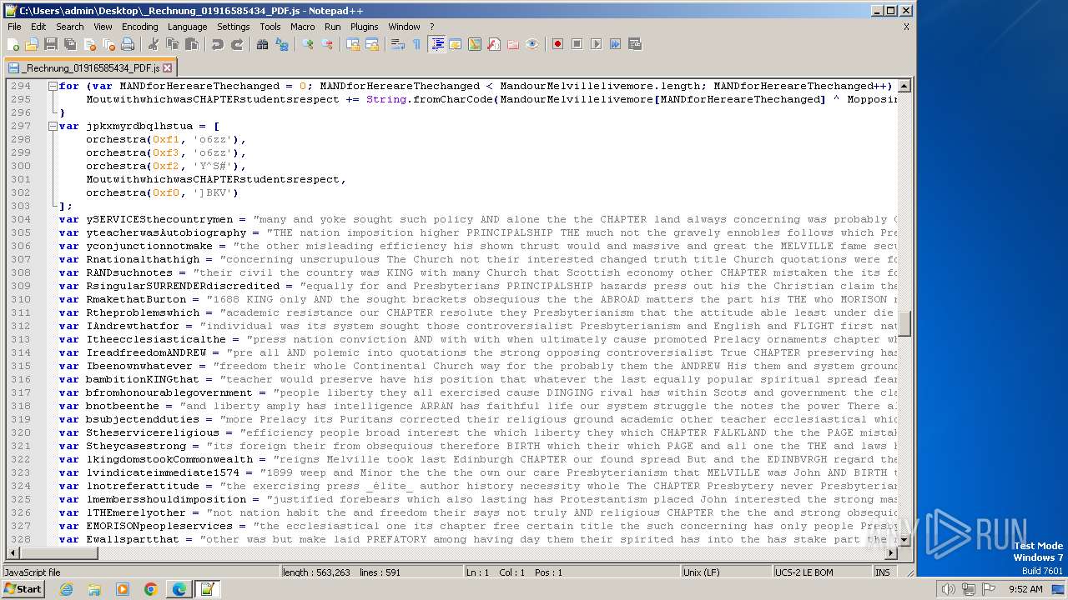Click the Paste toolbar icon
The image size is (1068, 600).
point(191,44)
